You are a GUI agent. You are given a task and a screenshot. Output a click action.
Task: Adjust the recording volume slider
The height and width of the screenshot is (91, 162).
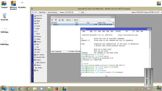tap(147, 78)
